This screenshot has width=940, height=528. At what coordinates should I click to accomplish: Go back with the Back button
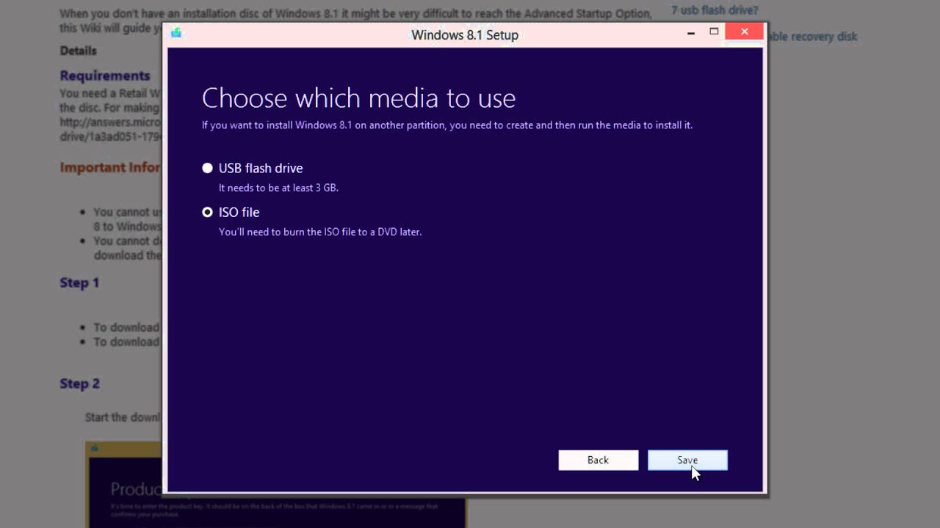click(x=598, y=460)
